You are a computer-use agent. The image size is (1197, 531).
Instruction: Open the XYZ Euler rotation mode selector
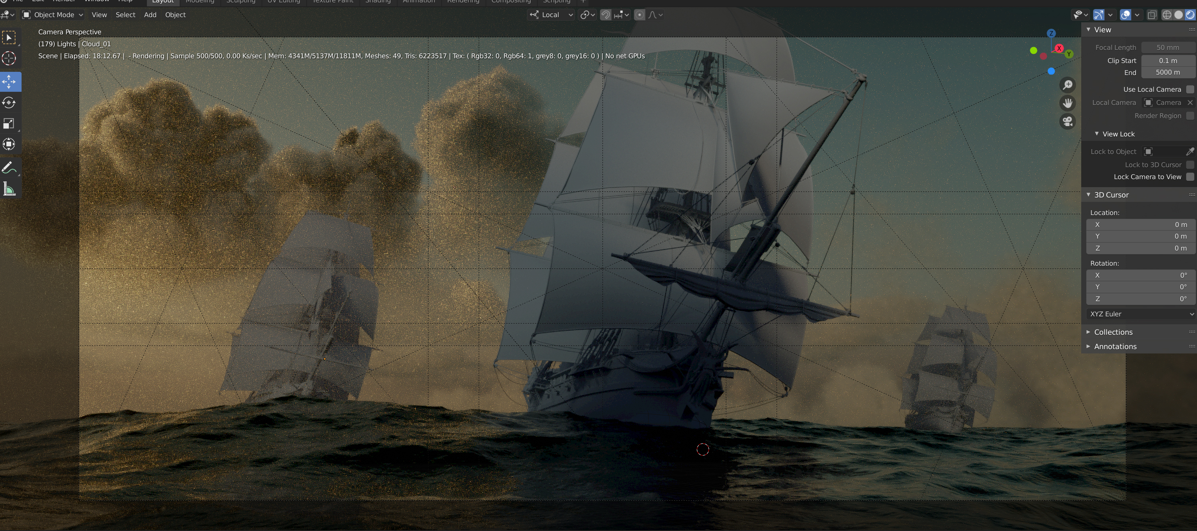coord(1141,314)
